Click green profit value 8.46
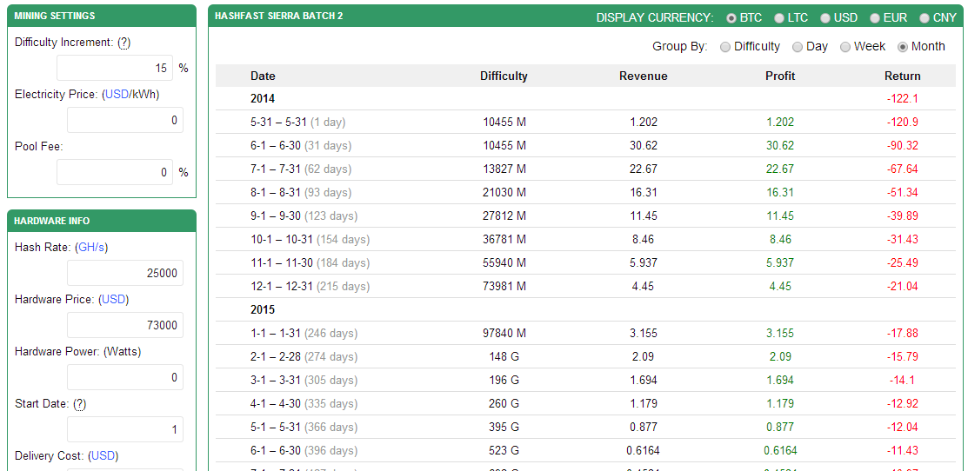The height and width of the screenshot is (471, 968). point(780,239)
